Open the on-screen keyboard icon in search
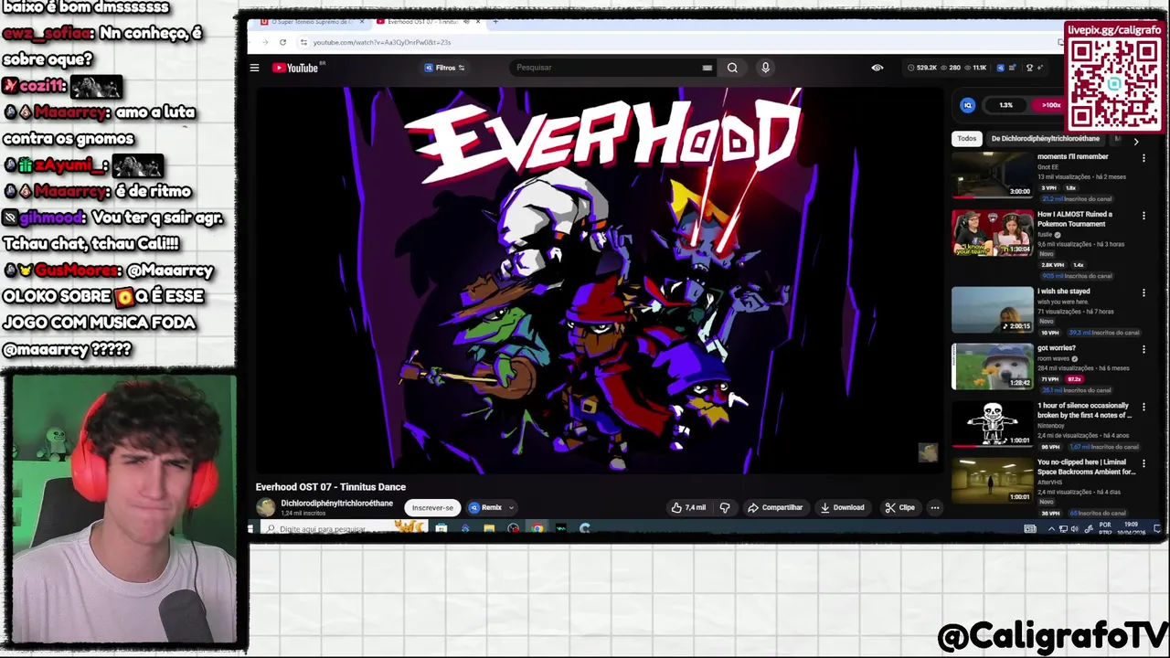 click(707, 68)
